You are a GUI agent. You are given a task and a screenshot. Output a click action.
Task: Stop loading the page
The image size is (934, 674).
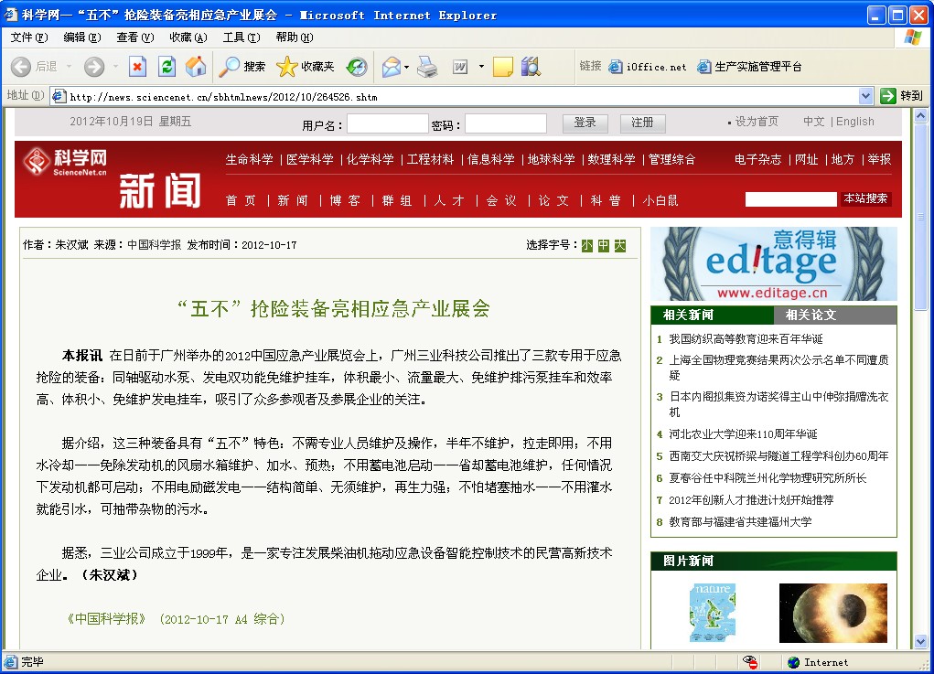138,68
